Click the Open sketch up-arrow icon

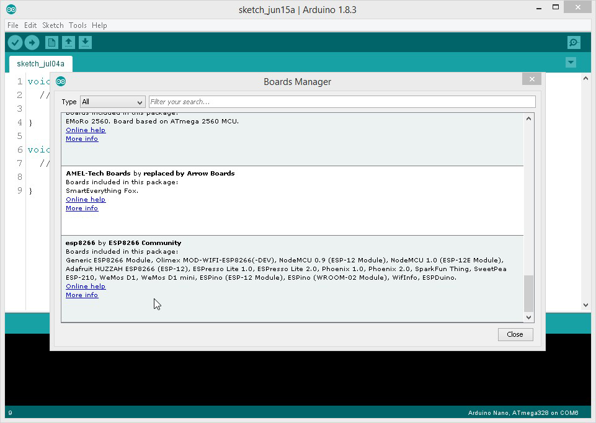[x=68, y=42]
